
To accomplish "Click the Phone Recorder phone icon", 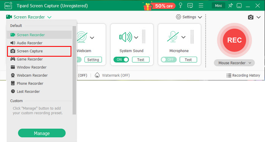I will point(12,83).
